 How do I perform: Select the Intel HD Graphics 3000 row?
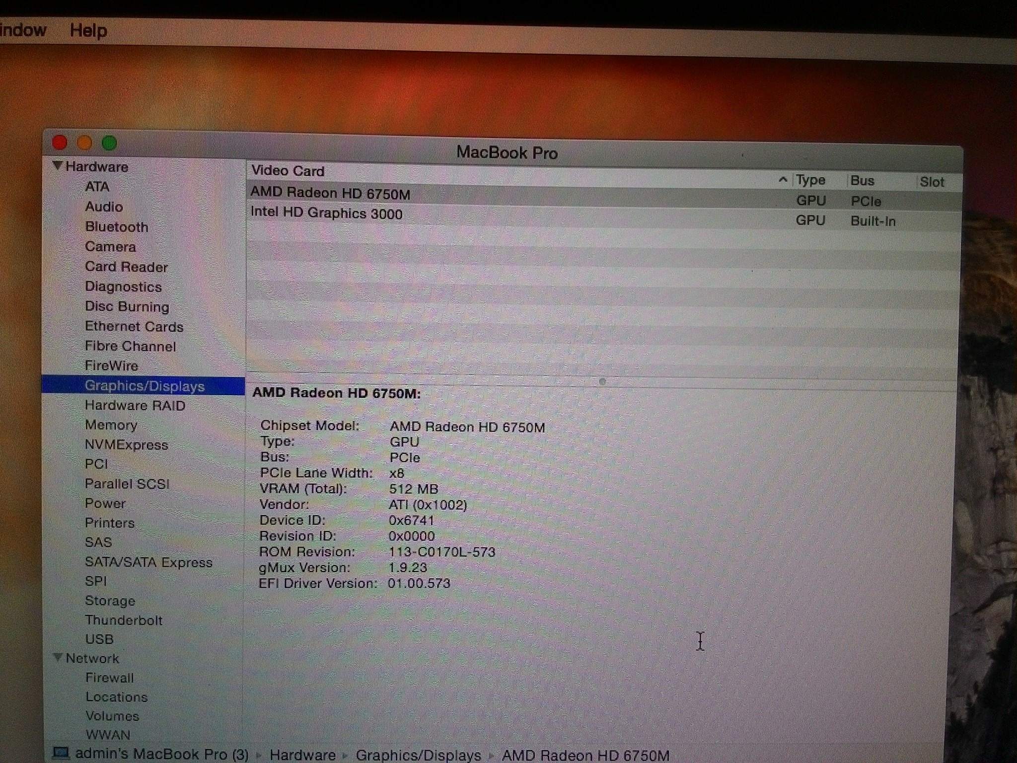(326, 213)
